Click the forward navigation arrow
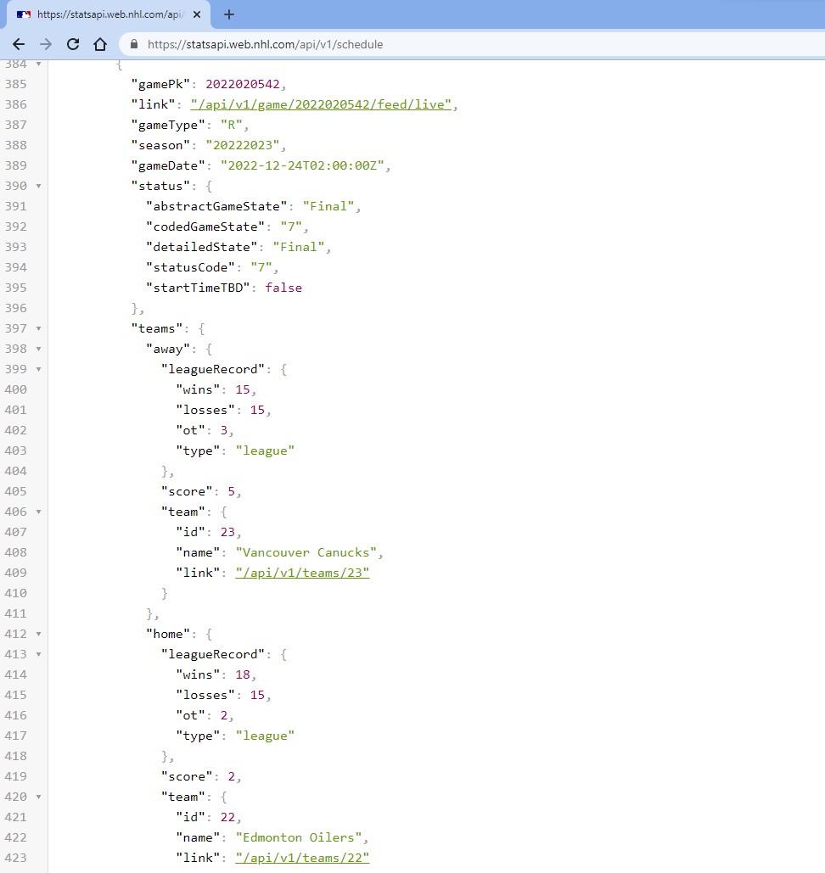This screenshot has width=825, height=873. (46, 44)
